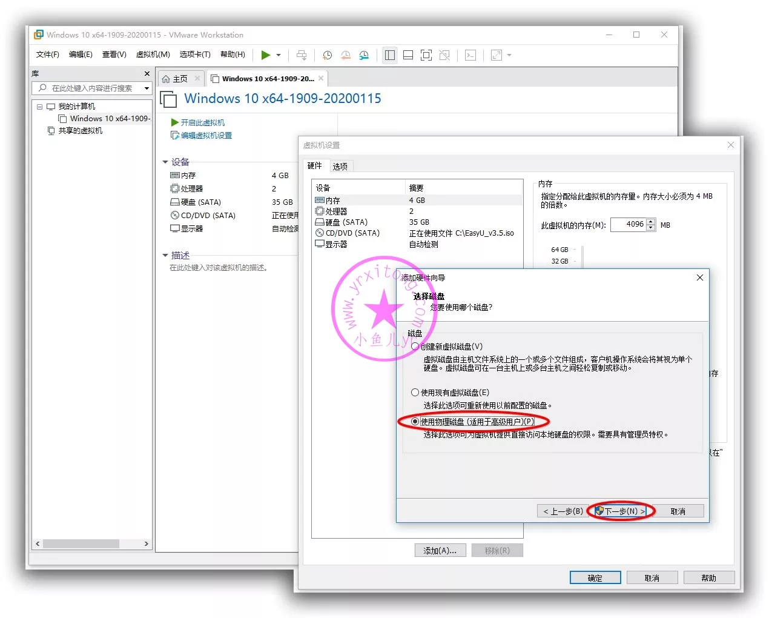The height and width of the screenshot is (618, 769).
Task: Click the revert to snapshot icon
Action: (x=346, y=55)
